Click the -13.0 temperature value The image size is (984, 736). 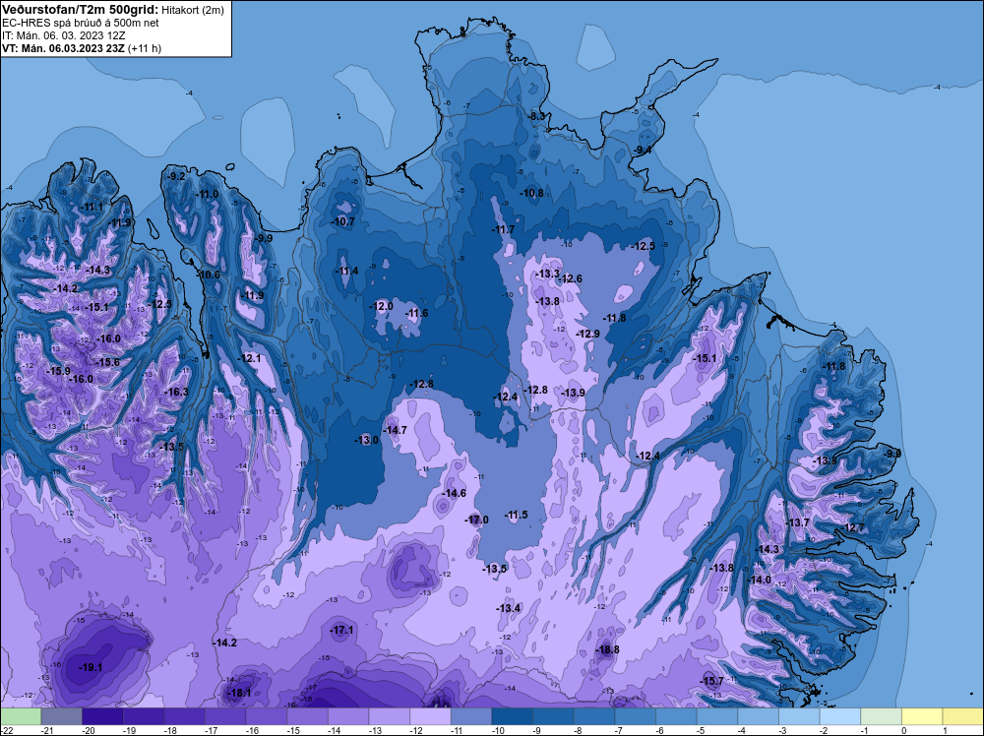[x=367, y=440]
